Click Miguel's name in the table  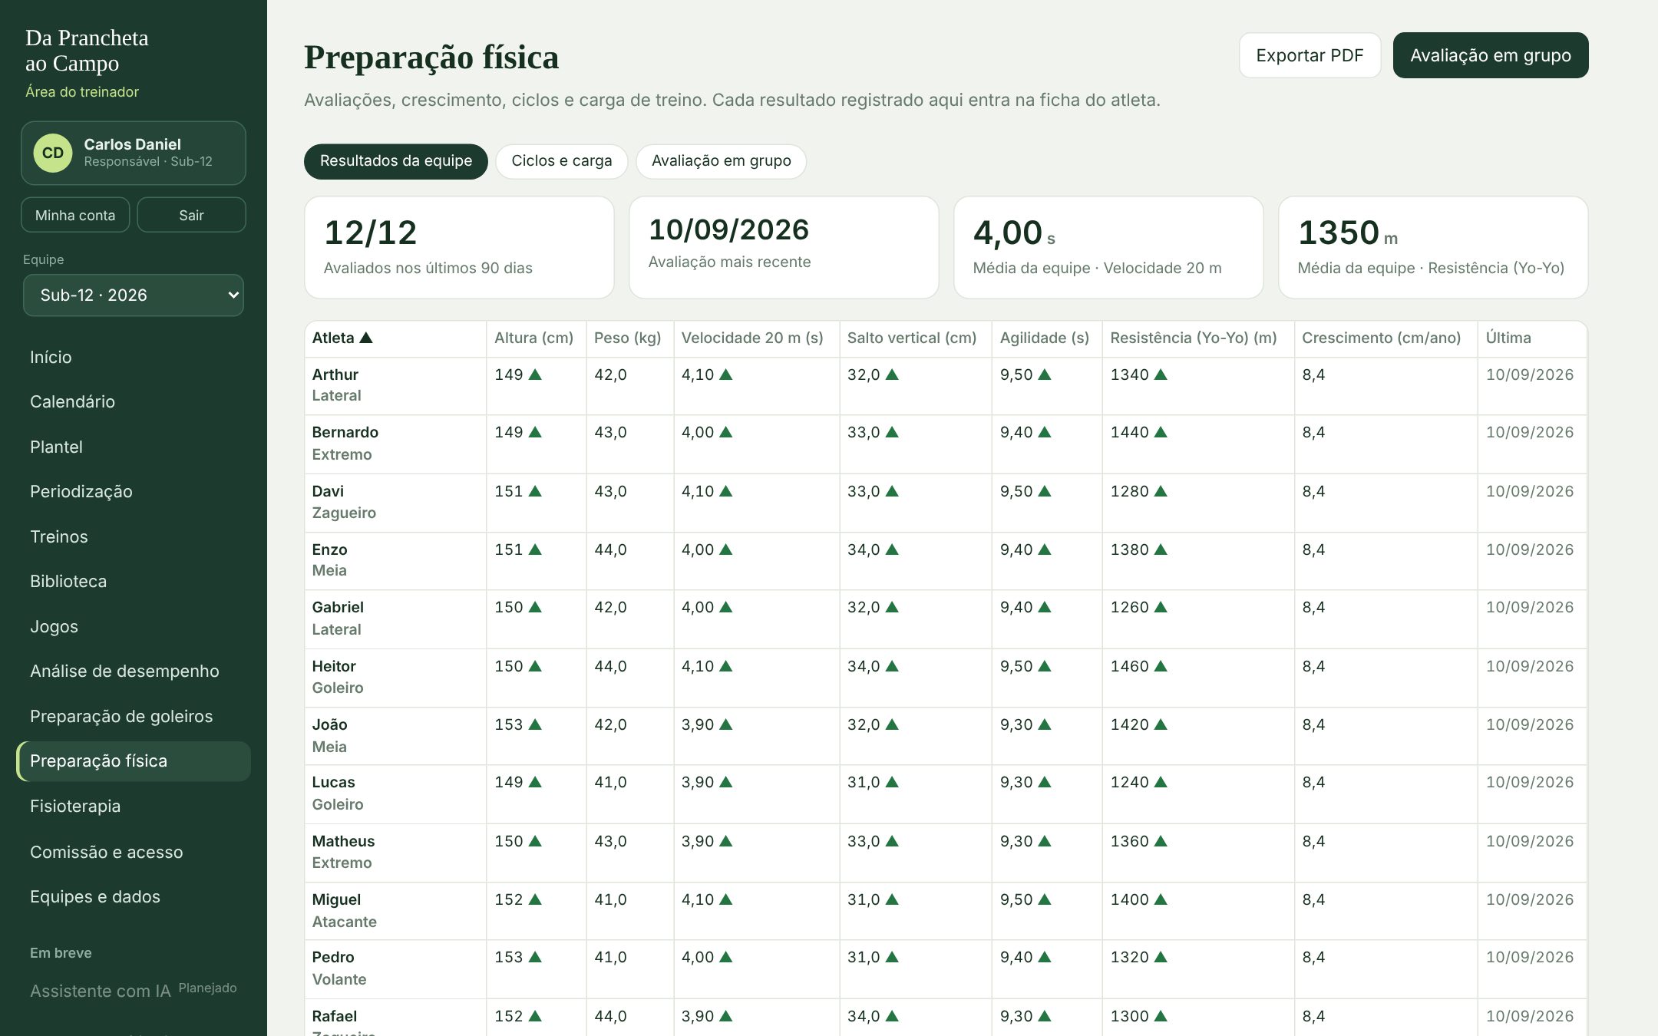coord(336,899)
